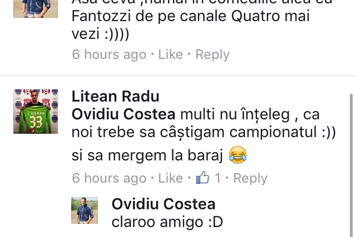Open the partially visible avatar beside the Fantozzi comment
The height and width of the screenshot is (237, 356).
point(36,8)
